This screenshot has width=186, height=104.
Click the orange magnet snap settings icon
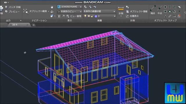[179, 16]
